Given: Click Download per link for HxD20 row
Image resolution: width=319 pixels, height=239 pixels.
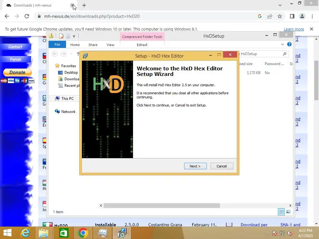Looking at the screenshot, I should [x=254, y=225].
